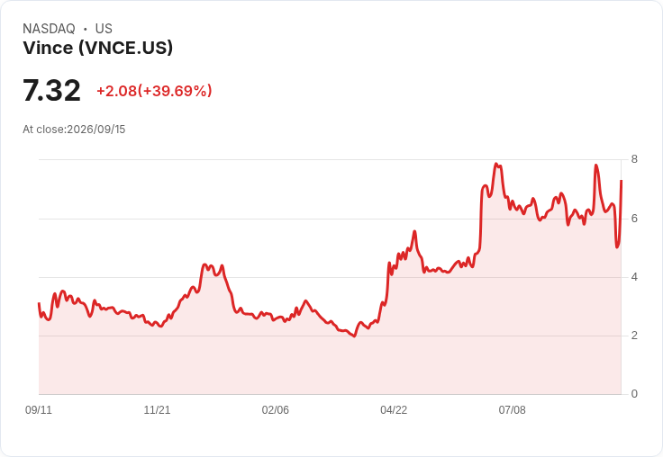Click the At close:2026/09/15 timestamp
This screenshot has width=663, height=457.
coord(74,130)
